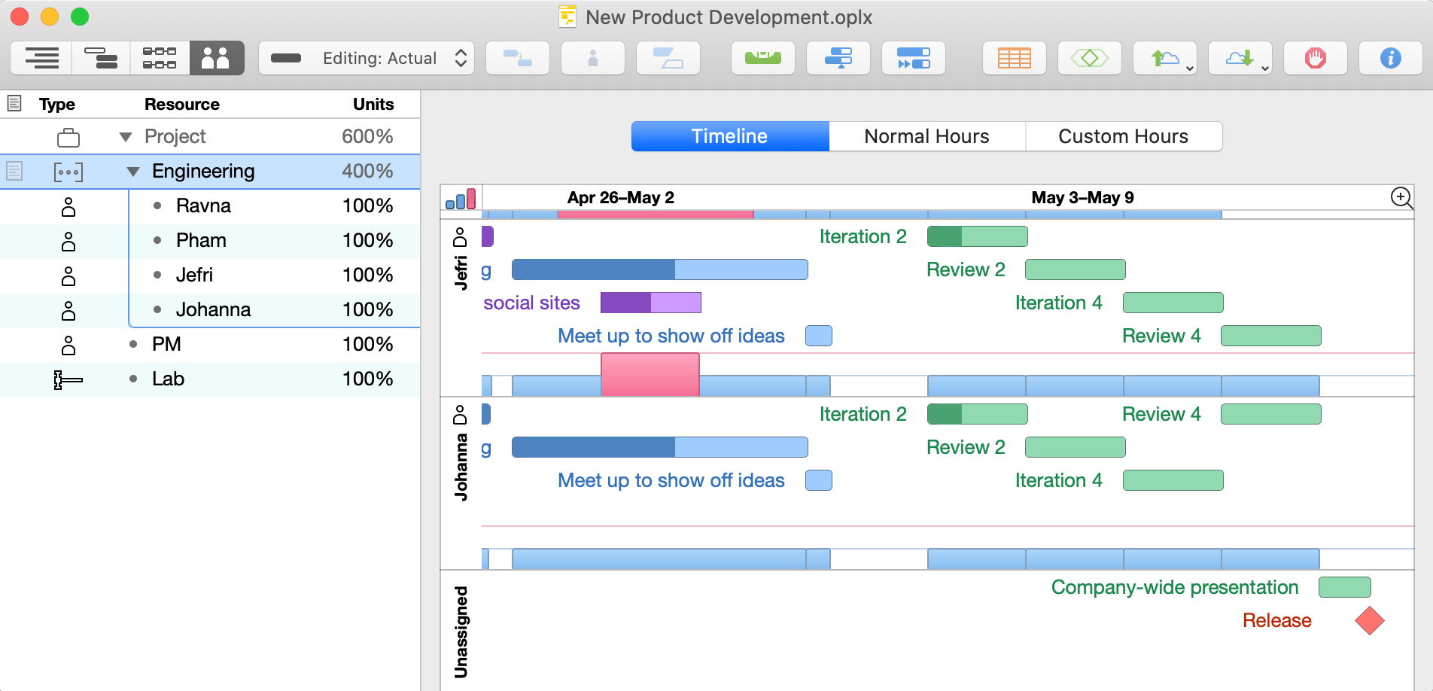Select Jefri's Review 2 task bar
1433x691 pixels.
pos(1076,269)
